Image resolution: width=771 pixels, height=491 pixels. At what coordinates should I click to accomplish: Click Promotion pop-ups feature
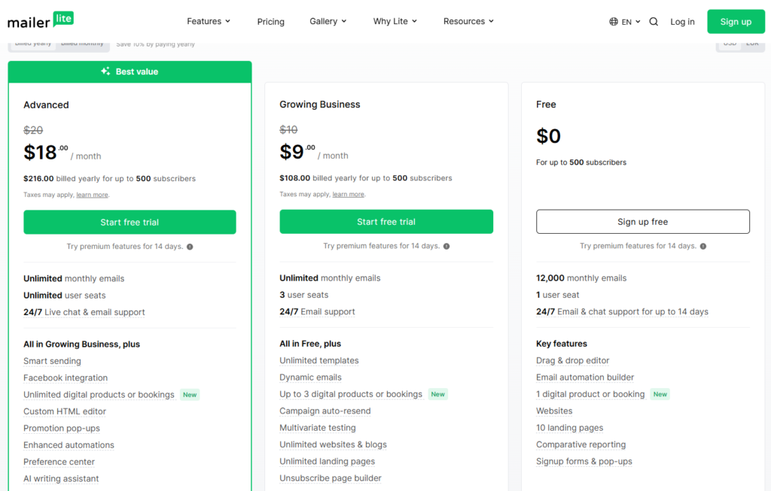[x=62, y=428]
